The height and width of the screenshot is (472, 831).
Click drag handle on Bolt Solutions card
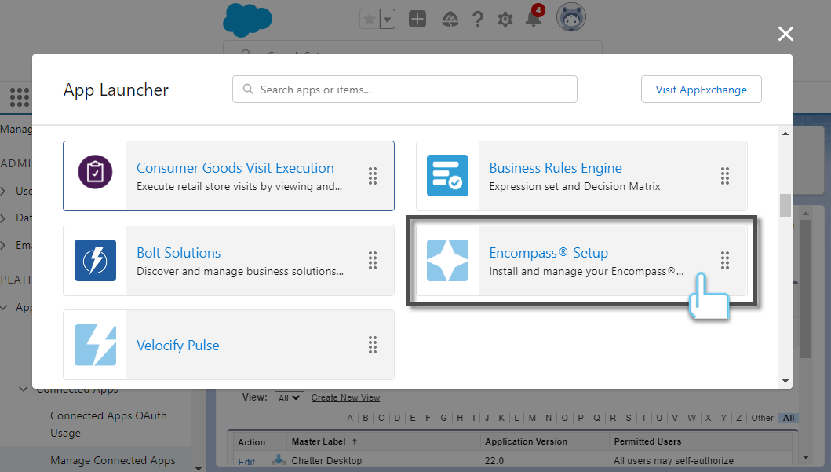click(x=373, y=261)
